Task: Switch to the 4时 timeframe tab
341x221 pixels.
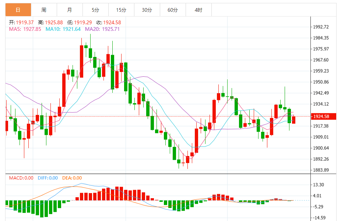Action: point(198,10)
